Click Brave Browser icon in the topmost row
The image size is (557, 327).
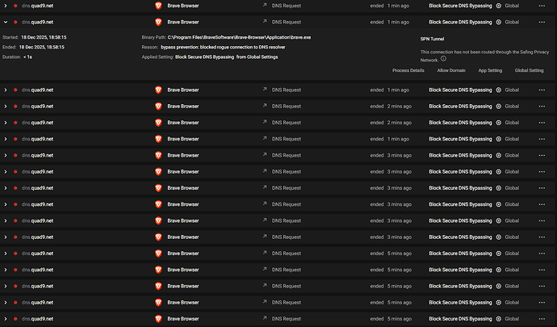(158, 5)
